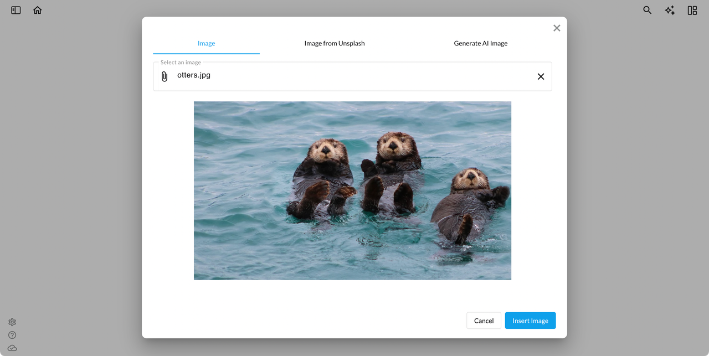
Task: Switch to Generate AI Image tab
Action: 481,43
